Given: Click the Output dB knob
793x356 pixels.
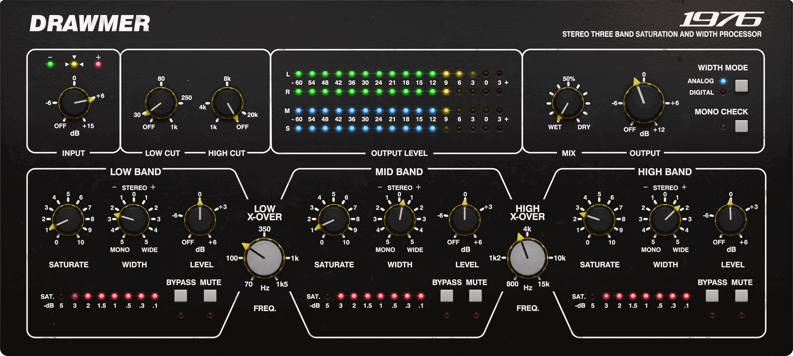Looking at the screenshot, I should point(644,103).
